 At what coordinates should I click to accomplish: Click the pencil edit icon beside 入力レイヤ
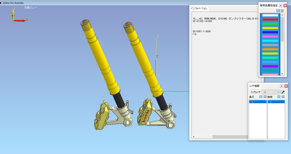pyautogui.click(x=283, y=92)
